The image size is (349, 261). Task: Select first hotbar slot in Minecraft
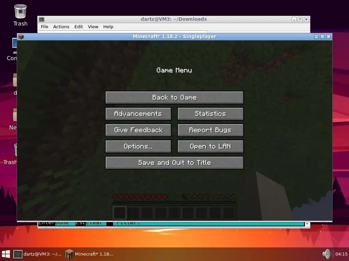[x=120, y=213]
